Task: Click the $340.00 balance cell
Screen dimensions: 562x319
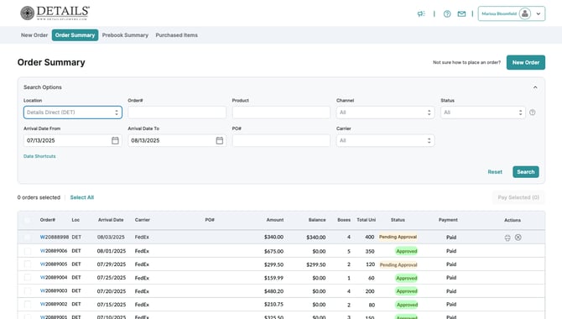Action: (x=315, y=238)
